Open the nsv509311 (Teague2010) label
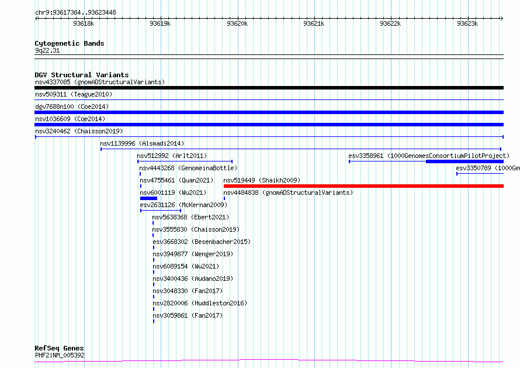 (x=74, y=94)
